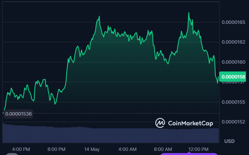Image resolution: width=249 pixels, height=155 pixels.
Task: Select the 8:00 PM time axis label
Action: (56, 149)
